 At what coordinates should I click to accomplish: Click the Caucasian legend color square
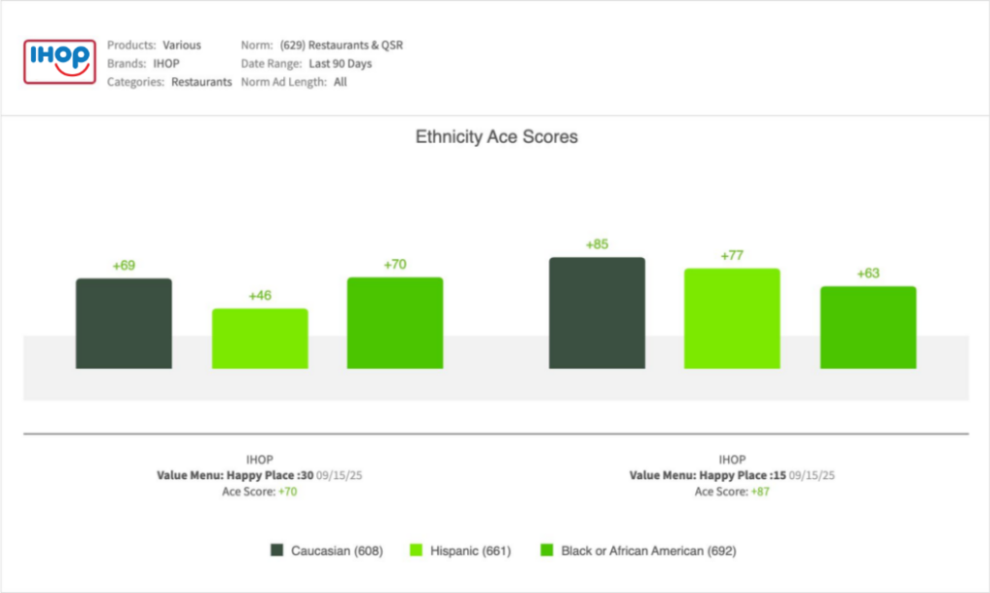click(x=277, y=551)
